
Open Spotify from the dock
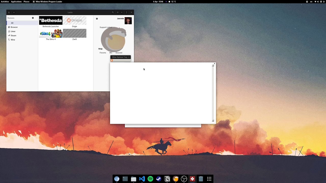(x=150, y=179)
